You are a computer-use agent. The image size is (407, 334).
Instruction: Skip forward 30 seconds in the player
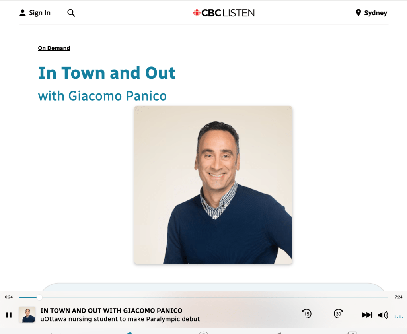click(339, 314)
